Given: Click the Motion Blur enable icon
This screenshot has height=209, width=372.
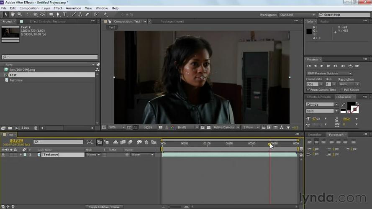Looking at the screenshot, I should pos(130,142).
